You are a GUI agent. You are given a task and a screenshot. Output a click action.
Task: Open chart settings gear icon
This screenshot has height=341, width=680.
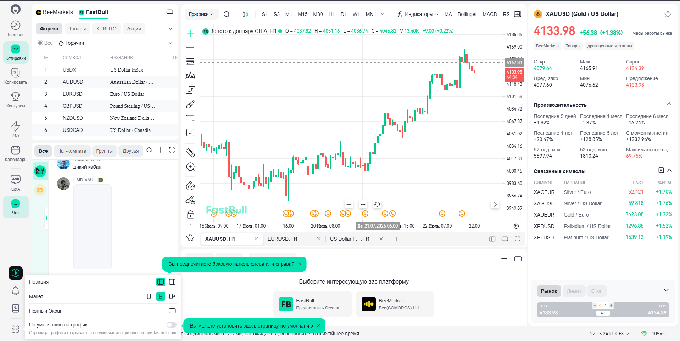tap(516, 226)
